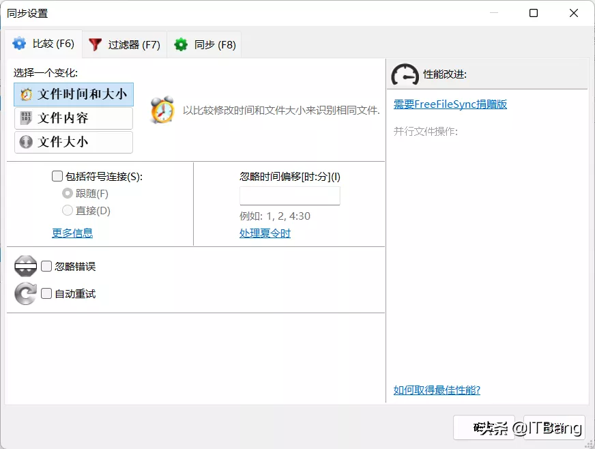Select 文件内容 comparison option

tap(74, 118)
